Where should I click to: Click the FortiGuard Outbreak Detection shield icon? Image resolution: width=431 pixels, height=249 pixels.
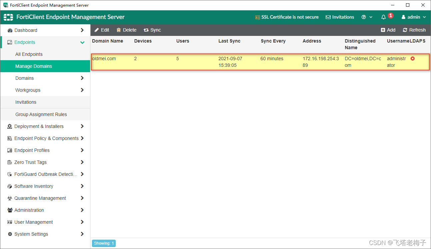coord(10,174)
